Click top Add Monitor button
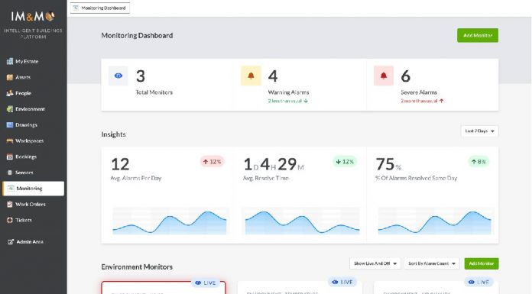The image size is (532, 294). (478, 35)
